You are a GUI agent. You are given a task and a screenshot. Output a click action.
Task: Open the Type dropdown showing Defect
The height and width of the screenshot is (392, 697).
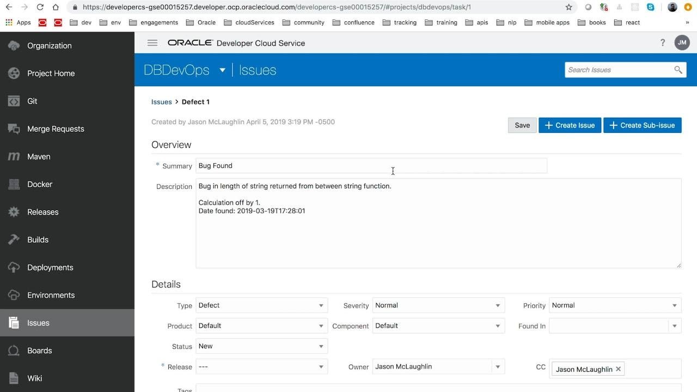click(x=262, y=305)
